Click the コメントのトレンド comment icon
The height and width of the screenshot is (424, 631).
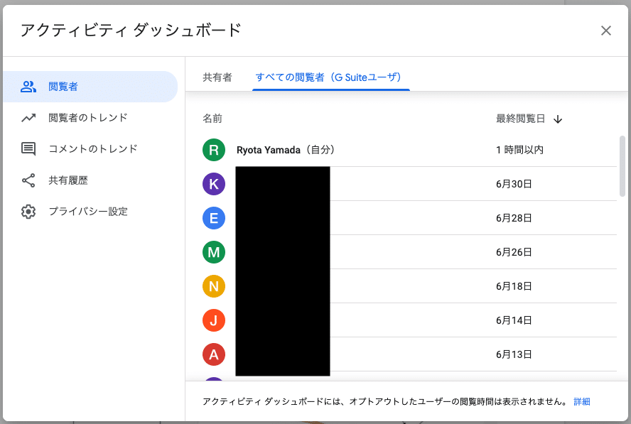pos(28,149)
